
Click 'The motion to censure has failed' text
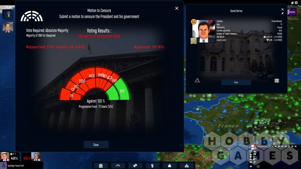point(99,36)
